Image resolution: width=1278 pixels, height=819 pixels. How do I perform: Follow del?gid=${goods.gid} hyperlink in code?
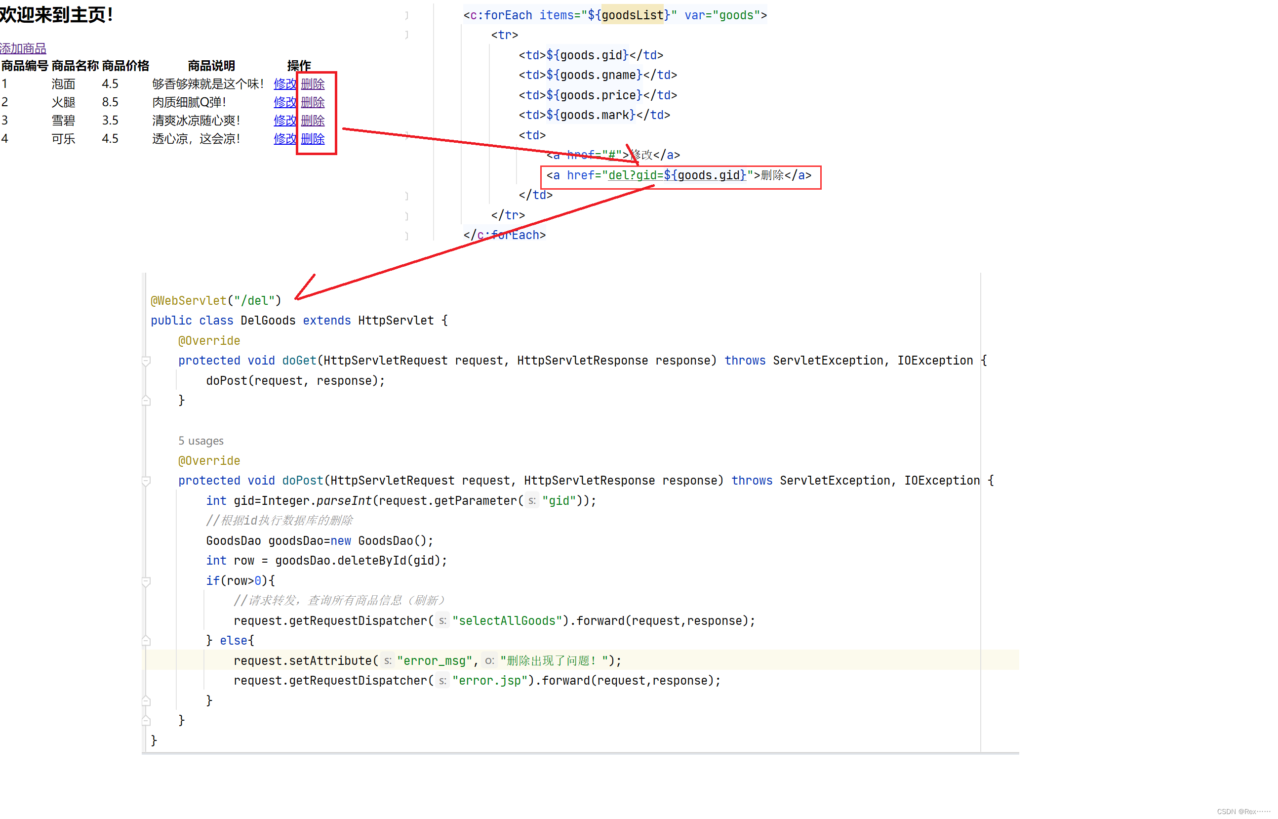tap(676, 175)
